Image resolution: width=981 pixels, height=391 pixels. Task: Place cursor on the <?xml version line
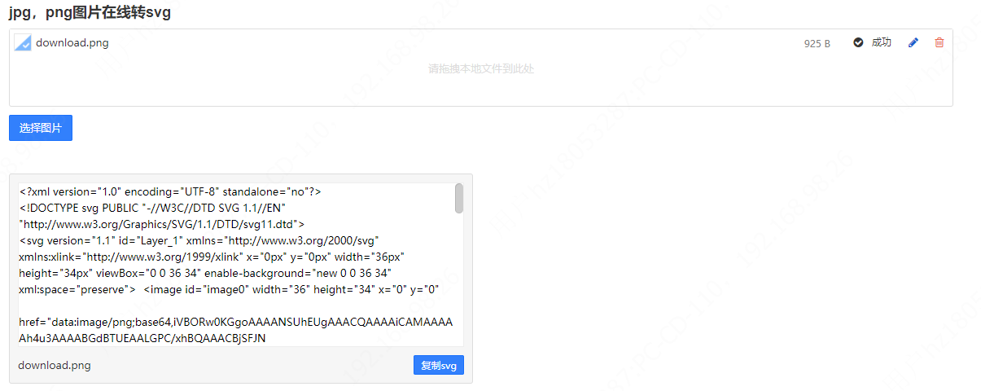click(x=170, y=191)
